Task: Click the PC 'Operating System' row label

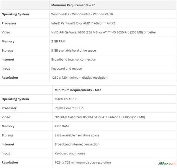Action: [15, 14]
